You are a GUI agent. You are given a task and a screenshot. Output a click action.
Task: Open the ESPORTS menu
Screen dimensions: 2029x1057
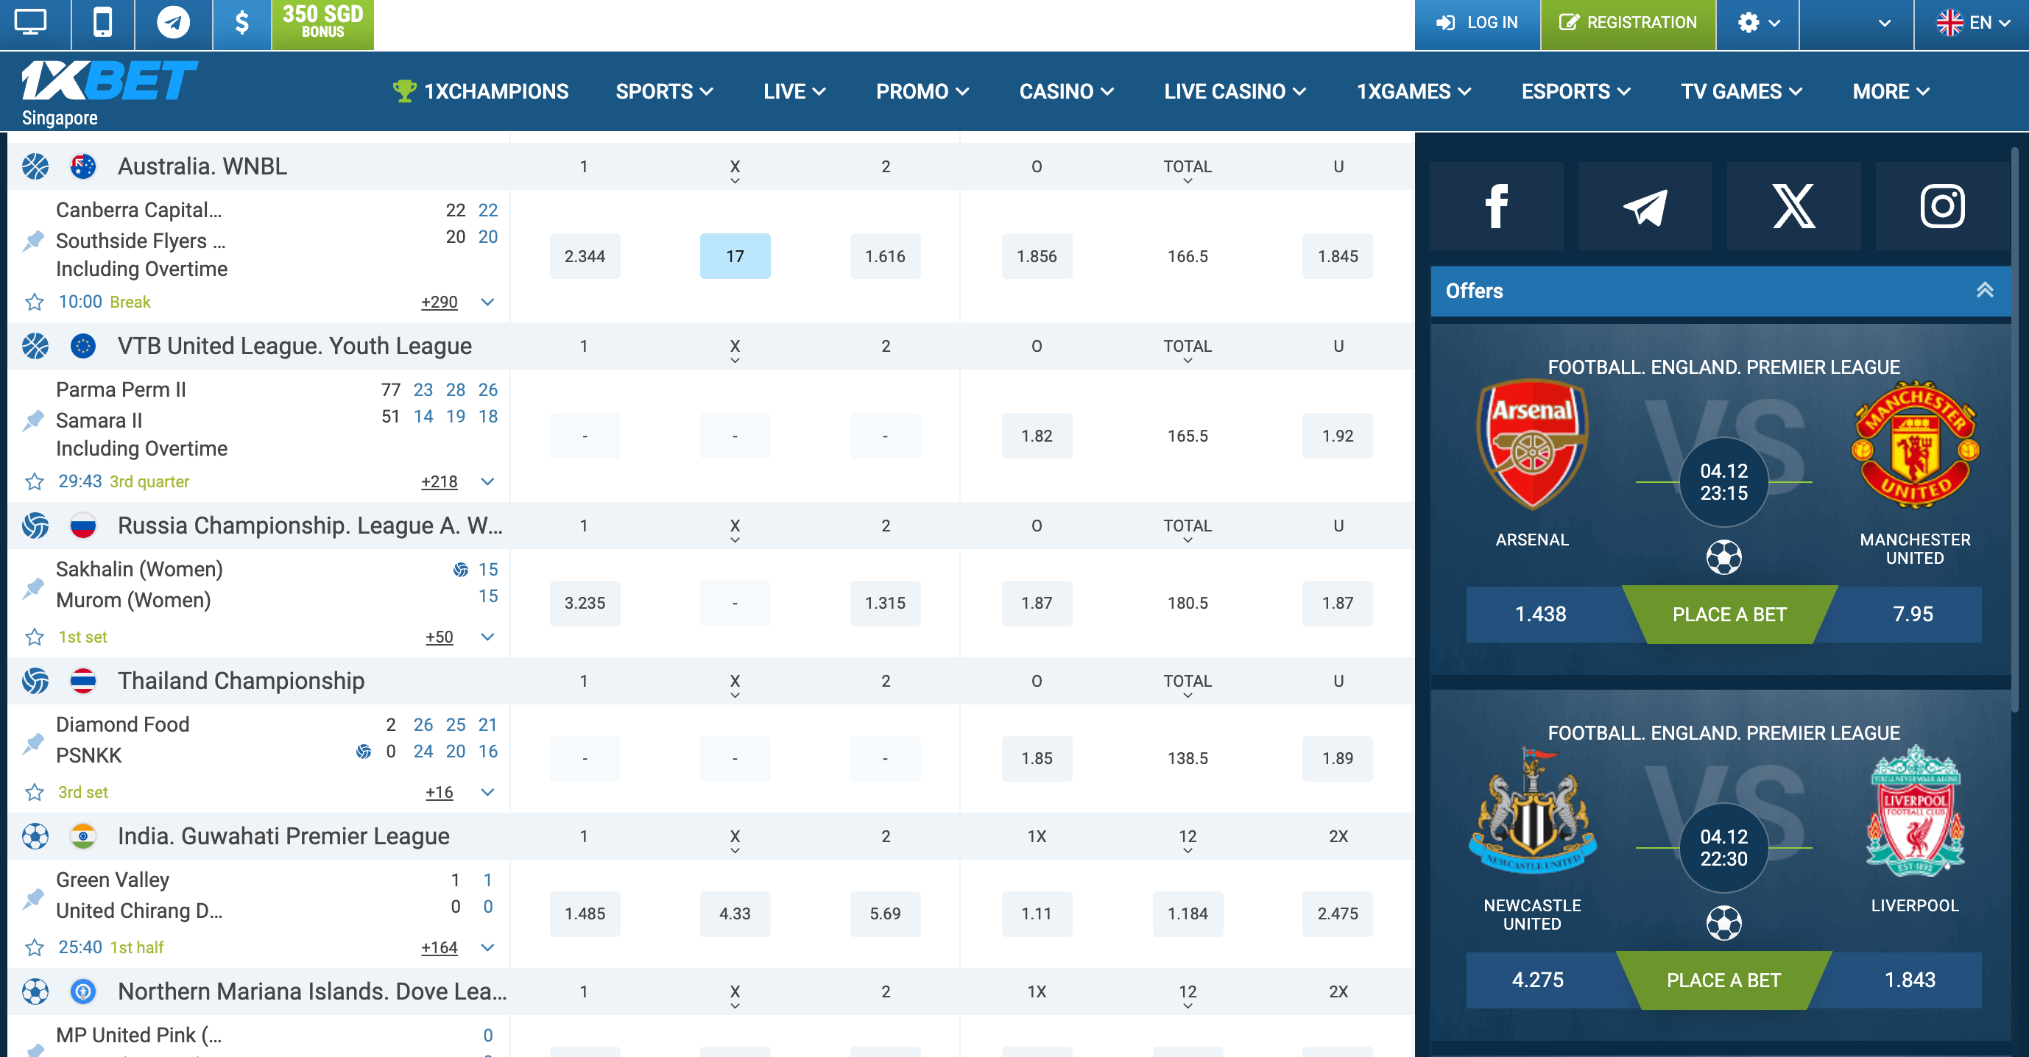(1575, 91)
